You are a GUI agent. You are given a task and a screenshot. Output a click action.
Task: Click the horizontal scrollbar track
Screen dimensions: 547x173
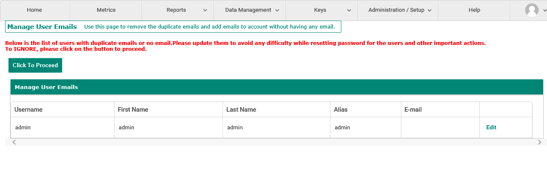pyautogui.click(x=277, y=142)
